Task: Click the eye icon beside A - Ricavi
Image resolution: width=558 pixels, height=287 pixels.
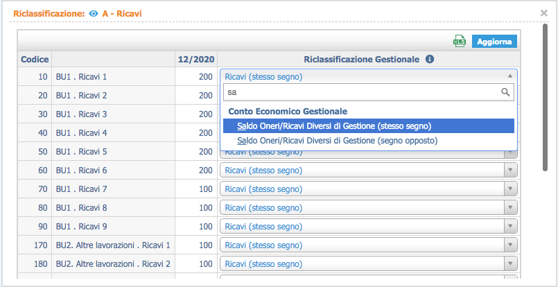Action: [94, 13]
